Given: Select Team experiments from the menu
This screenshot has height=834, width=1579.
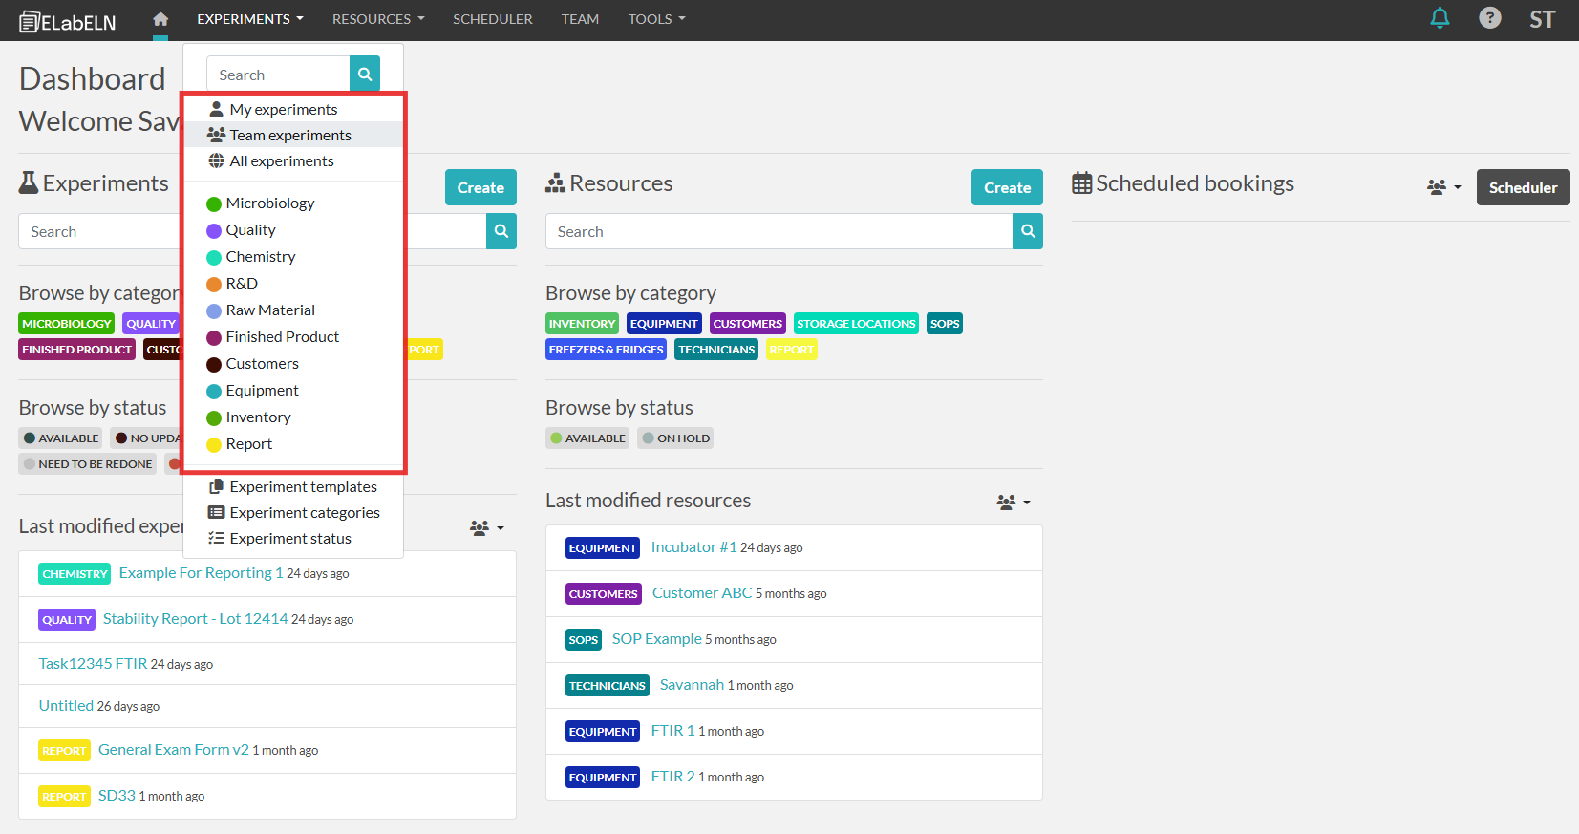Looking at the screenshot, I should pyautogui.click(x=290, y=135).
